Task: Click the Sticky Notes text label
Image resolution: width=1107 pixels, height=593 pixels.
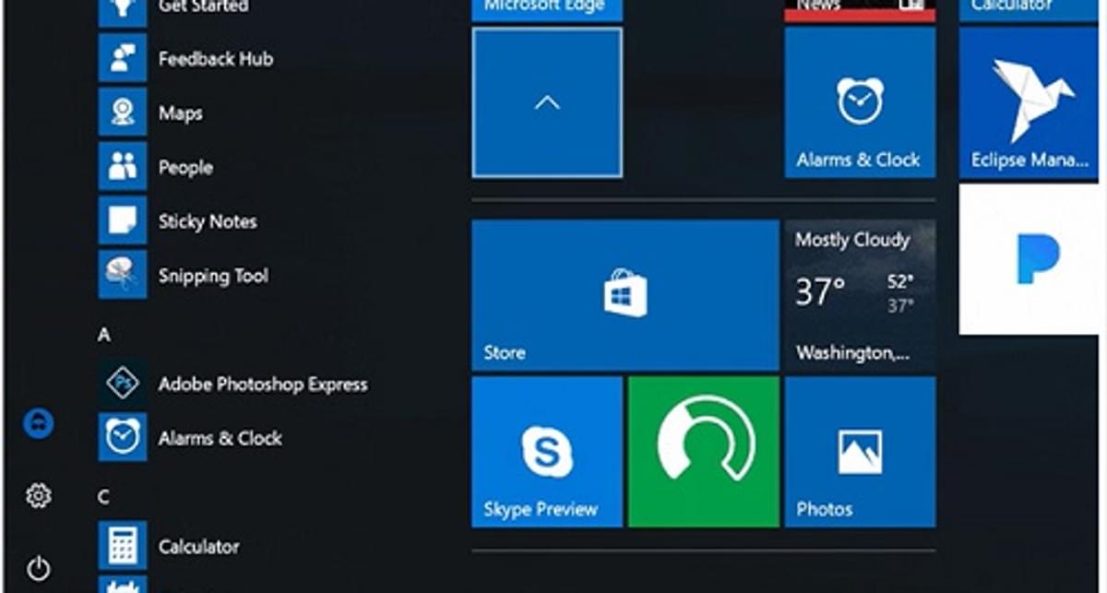Action: pyautogui.click(x=208, y=221)
